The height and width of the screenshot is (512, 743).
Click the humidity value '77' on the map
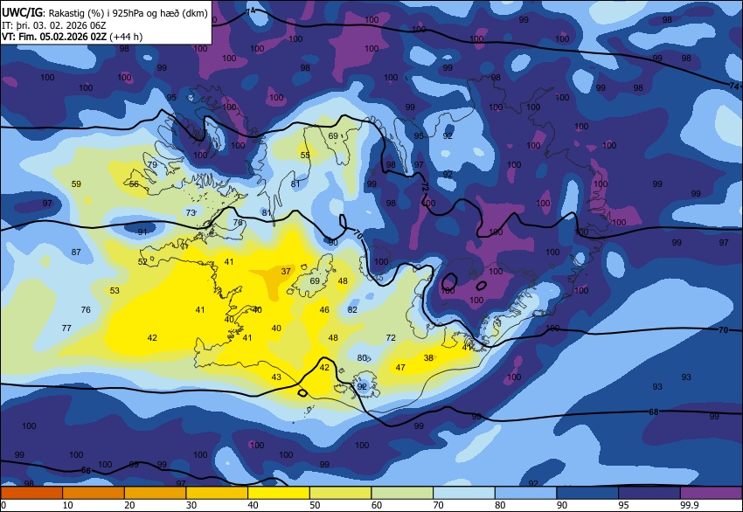(x=66, y=329)
